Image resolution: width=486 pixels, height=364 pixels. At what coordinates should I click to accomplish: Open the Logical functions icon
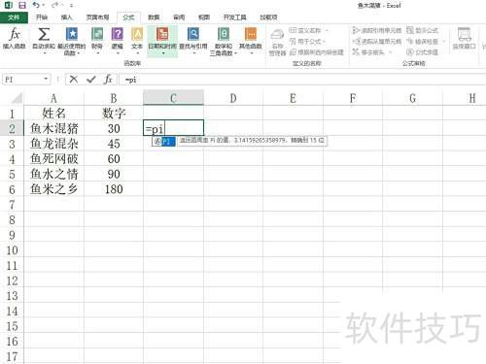click(118, 34)
